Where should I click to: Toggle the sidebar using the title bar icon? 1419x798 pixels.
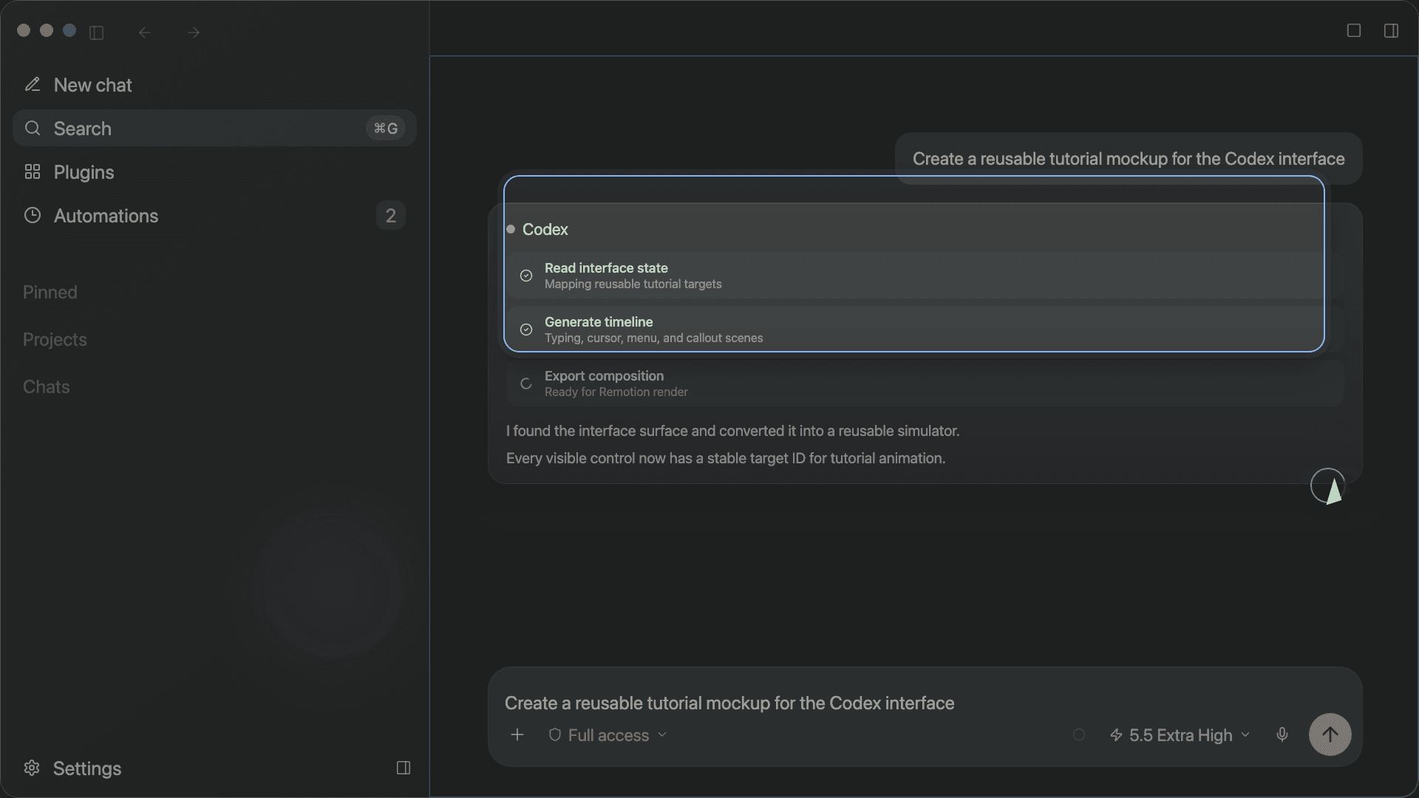point(97,33)
